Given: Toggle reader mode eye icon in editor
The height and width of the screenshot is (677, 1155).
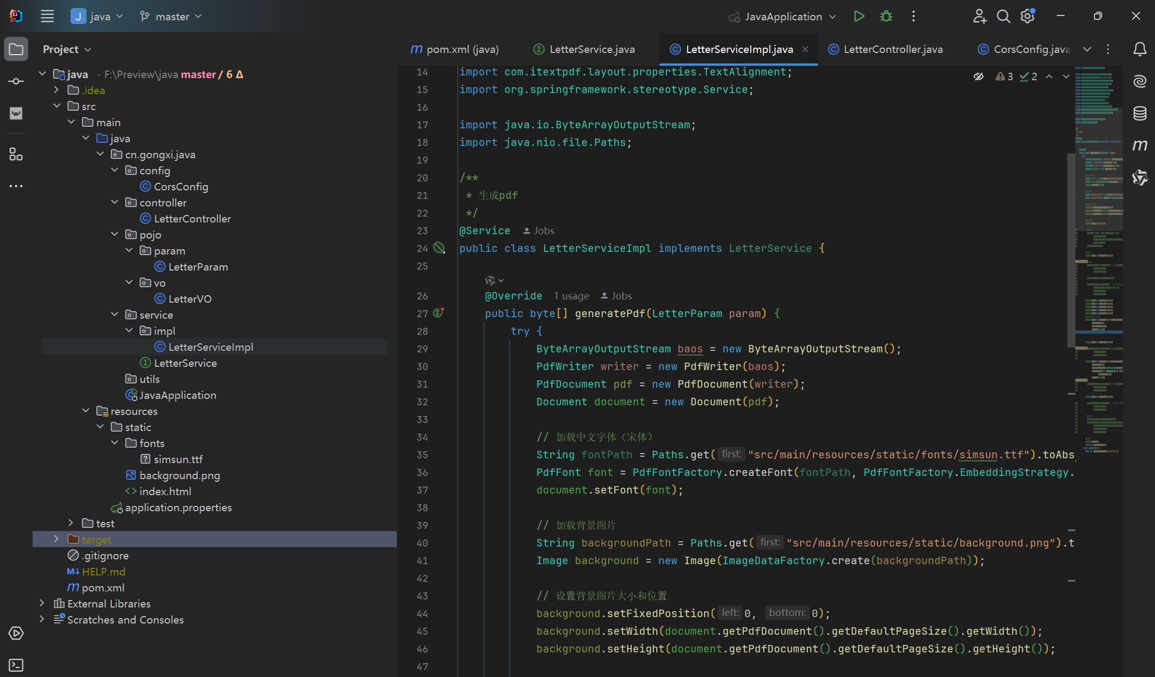Looking at the screenshot, I should tap(978, 76).
